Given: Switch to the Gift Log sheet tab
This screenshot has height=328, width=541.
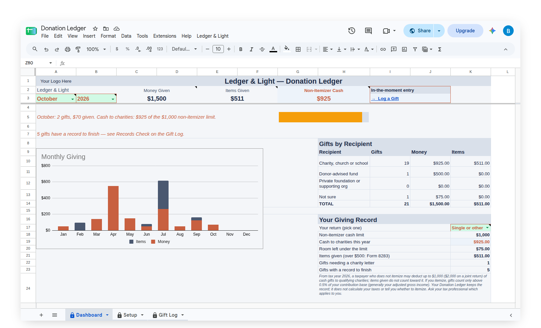Looking at the screenshot, I should click(168, 315).
